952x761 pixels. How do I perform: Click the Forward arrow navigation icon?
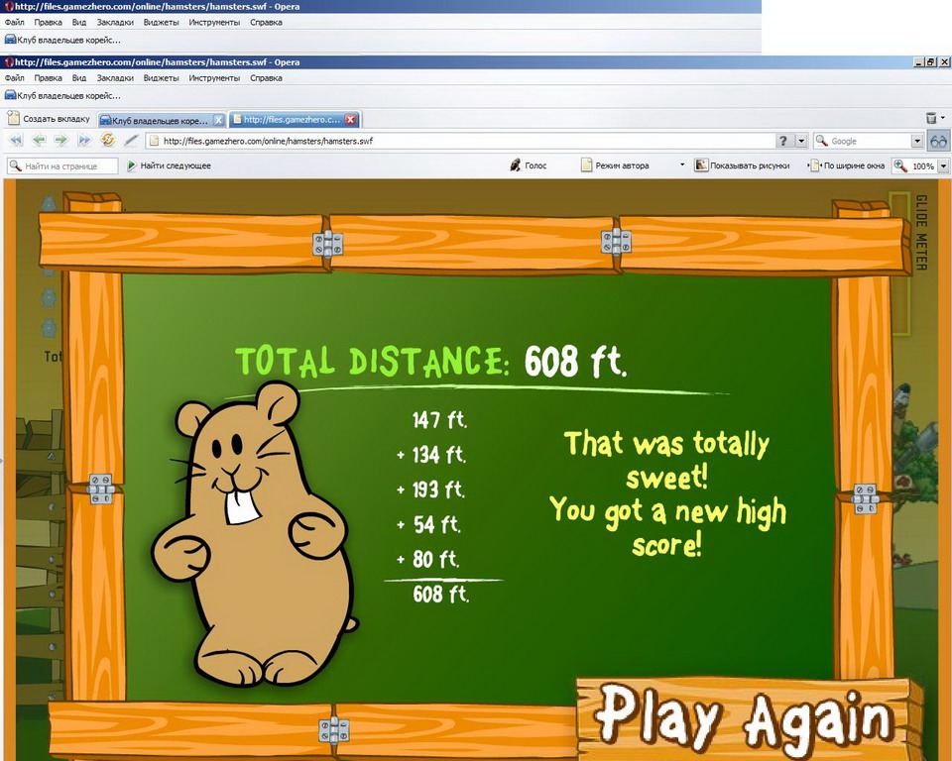[x=61, y=141]
